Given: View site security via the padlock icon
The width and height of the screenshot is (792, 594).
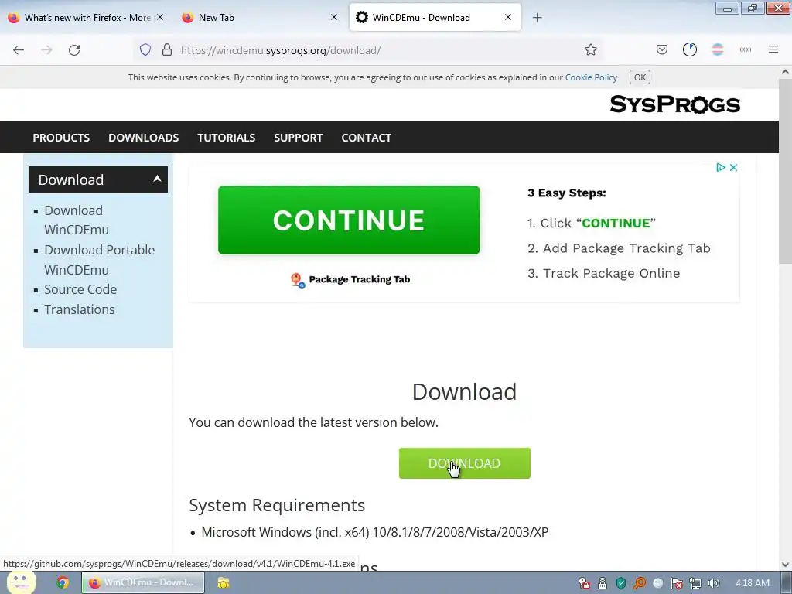Looking at the screenshot, I should click(x=167, y=50).
